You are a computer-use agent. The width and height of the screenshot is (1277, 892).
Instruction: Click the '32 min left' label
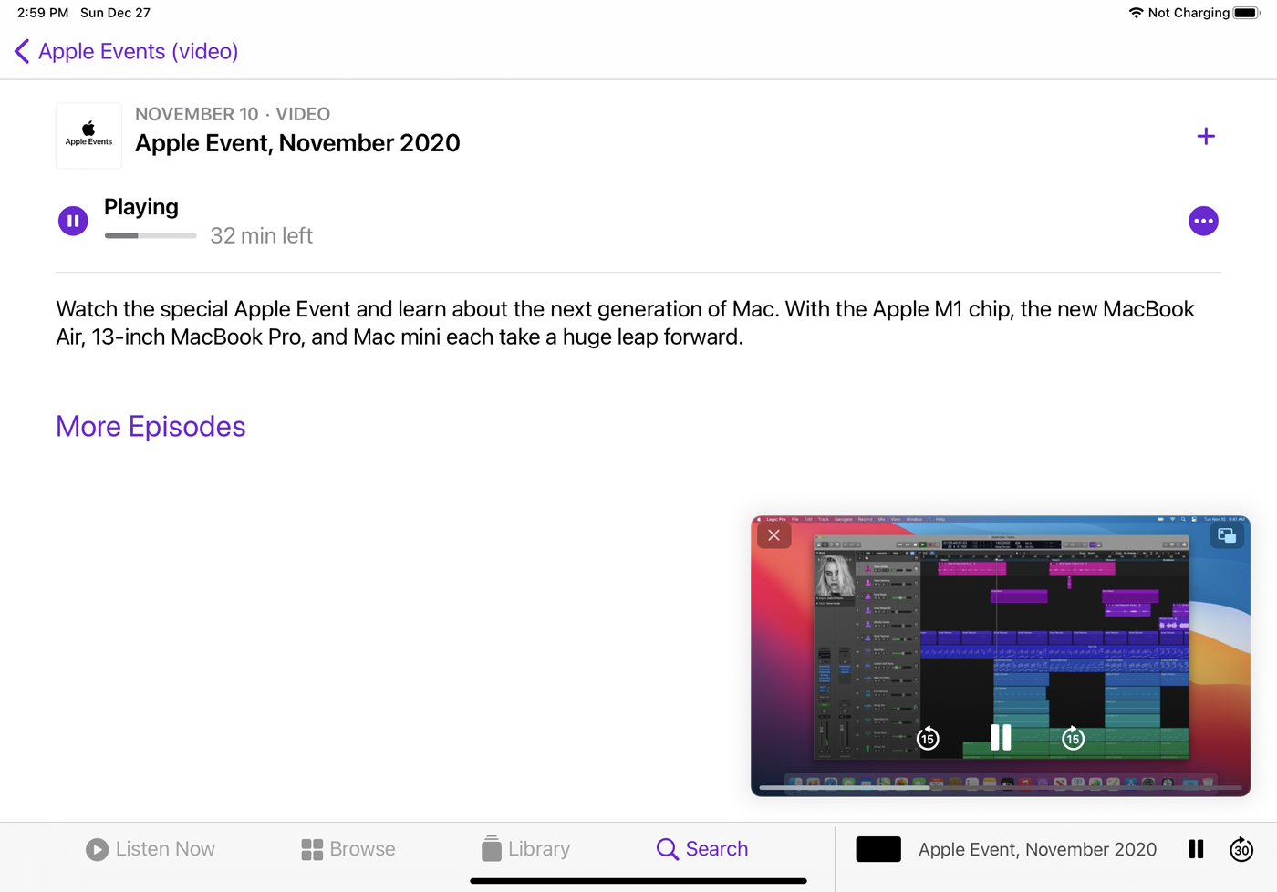(262, 235)
